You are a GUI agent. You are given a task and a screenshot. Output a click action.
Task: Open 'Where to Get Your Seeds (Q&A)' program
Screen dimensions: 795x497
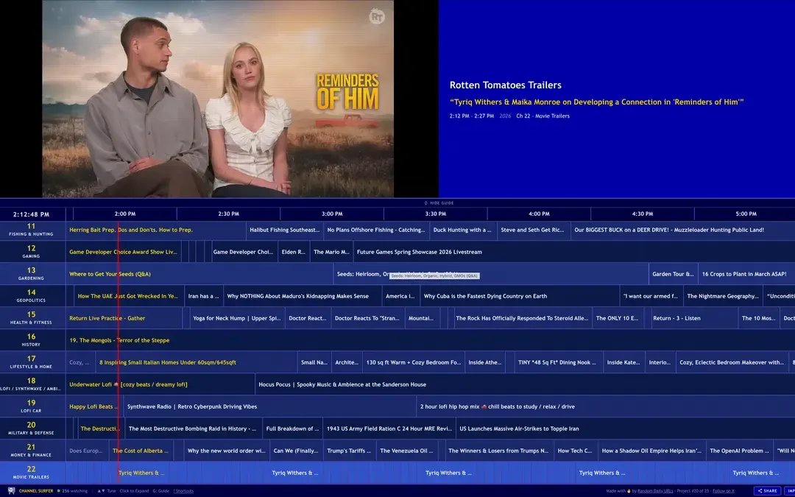pyautogui.click(x=199, y=274)
